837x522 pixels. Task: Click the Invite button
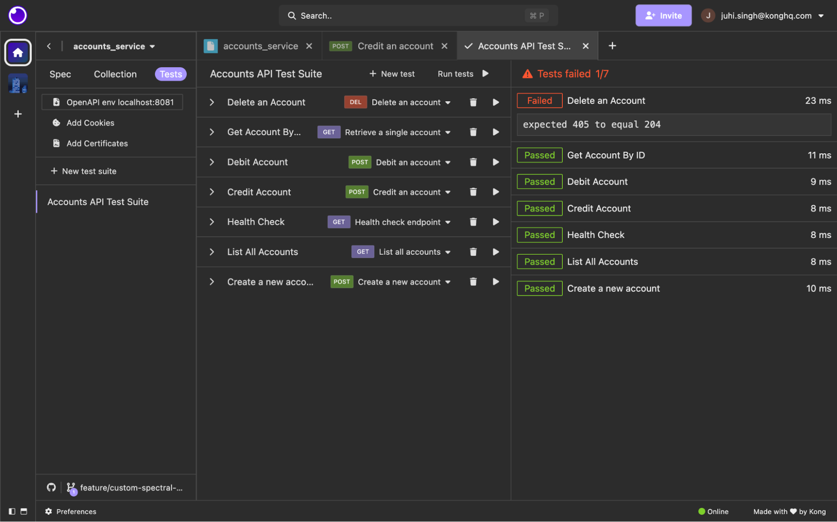click(x=663, y=16)
